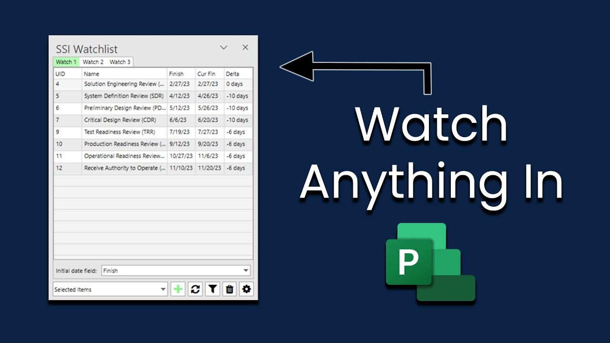The width and height of the screenshot is (610, 343).
Task: Open the Initial date field dropdown
Action: tap(176, 271)
